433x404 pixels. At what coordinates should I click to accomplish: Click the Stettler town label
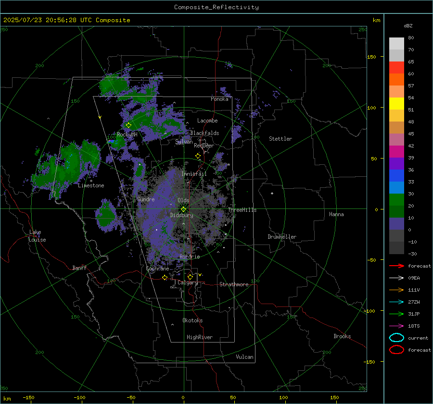(280, 139)
